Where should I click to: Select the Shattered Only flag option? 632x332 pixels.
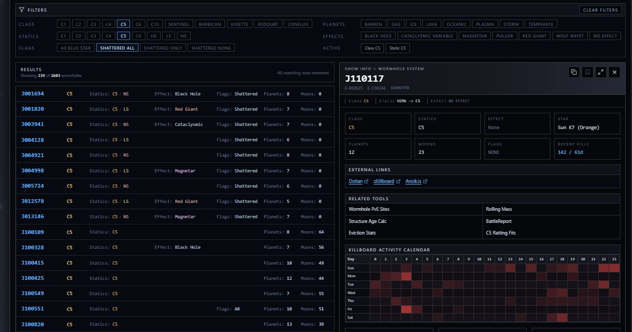[x=163, y=47]
